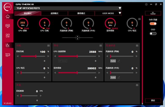Open gauge settings icon beside GPU 电压 gauge
This screenshot has width=165, height=107.
pos(139,19)
